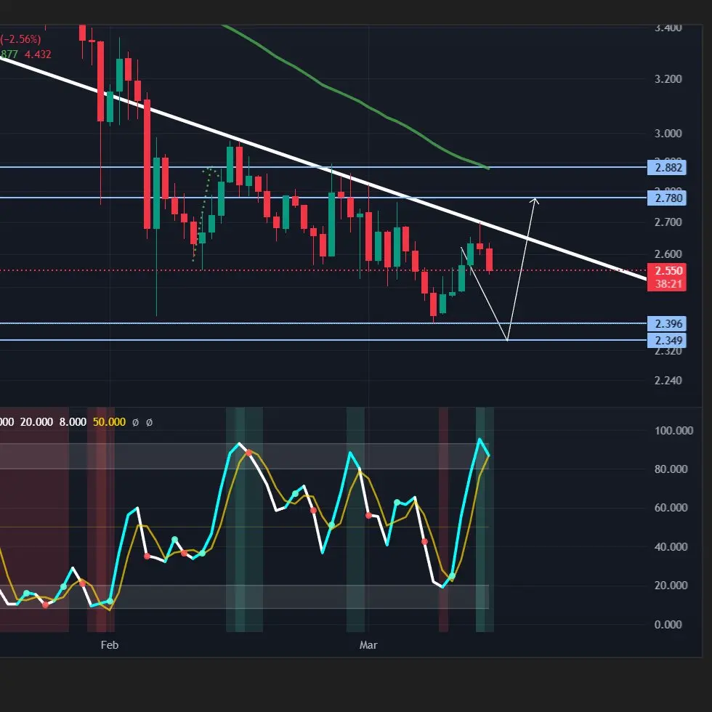The width and height of the screenshot is (712, 712).
Task: Click the 20.000 indicator parameter beside 8.000
Action: click(36, 422)
